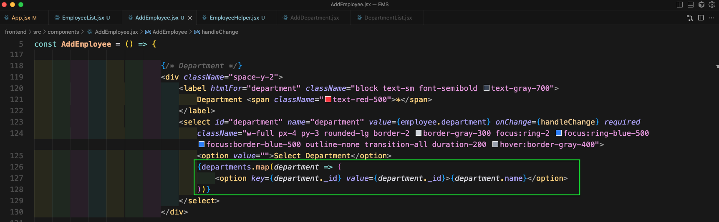Click the </div> closing tag on line 130
Screen dimensions: 719x222
coord(174,212)
